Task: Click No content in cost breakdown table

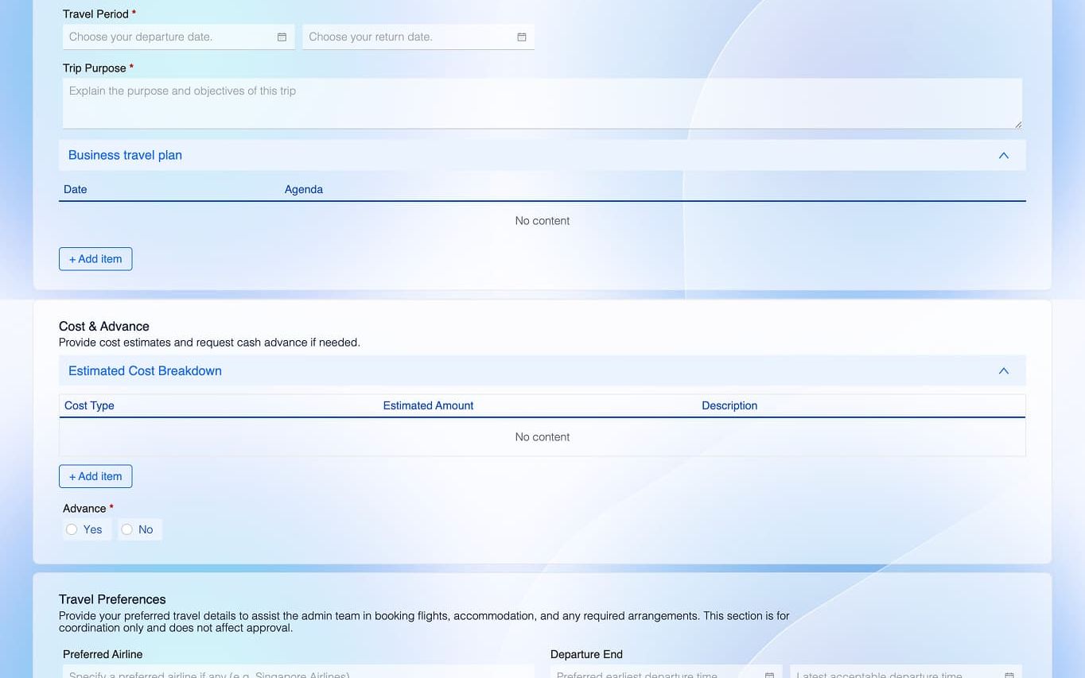Action: [542, 437]
